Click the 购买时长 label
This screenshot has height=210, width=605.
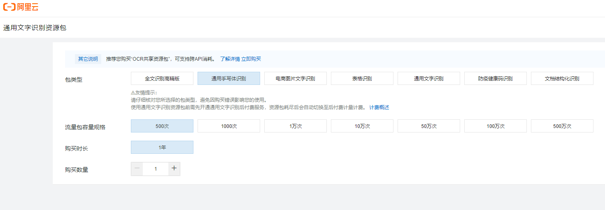pos(77,148)
